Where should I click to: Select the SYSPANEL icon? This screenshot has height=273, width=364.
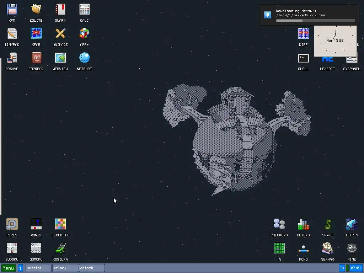[352, 60]
